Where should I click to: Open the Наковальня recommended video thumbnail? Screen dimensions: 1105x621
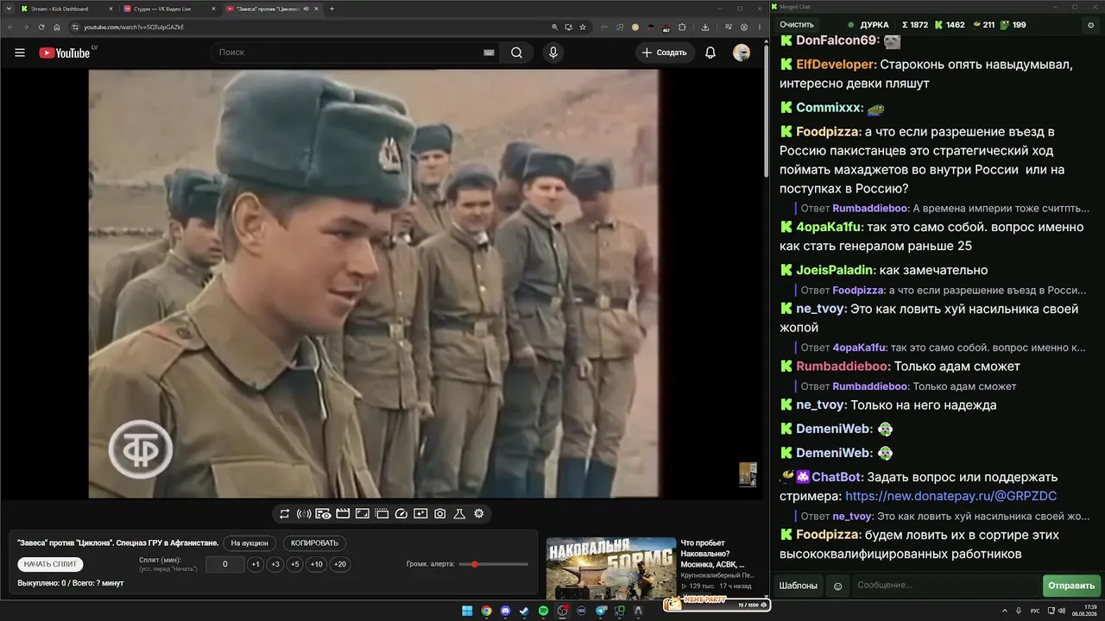610,568
